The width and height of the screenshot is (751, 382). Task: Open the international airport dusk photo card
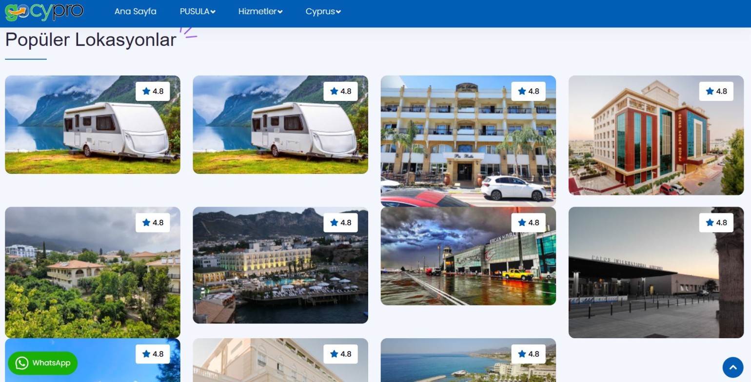656,272
